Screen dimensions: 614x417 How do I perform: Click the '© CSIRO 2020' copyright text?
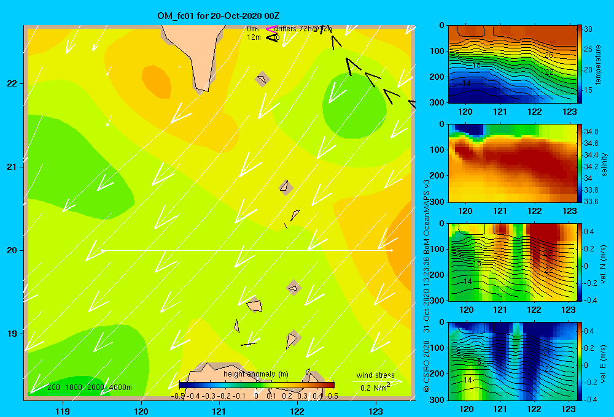pos(427,366)
